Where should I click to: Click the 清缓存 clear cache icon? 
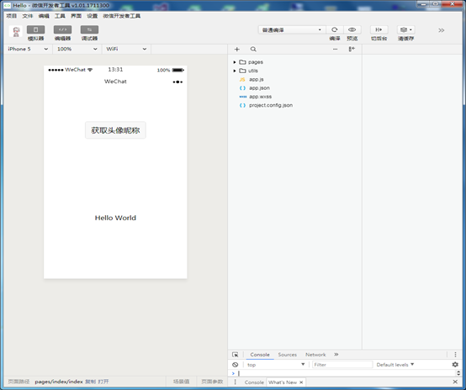tap(405, 29)
